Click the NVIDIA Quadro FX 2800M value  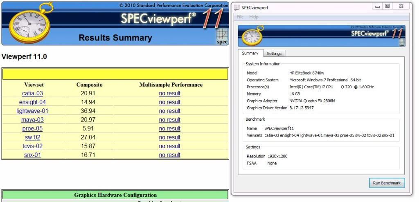(312, 101)
